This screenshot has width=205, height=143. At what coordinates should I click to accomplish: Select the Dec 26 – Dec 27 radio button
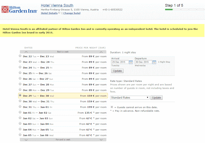pyautogui.click(x=20, y=78)
